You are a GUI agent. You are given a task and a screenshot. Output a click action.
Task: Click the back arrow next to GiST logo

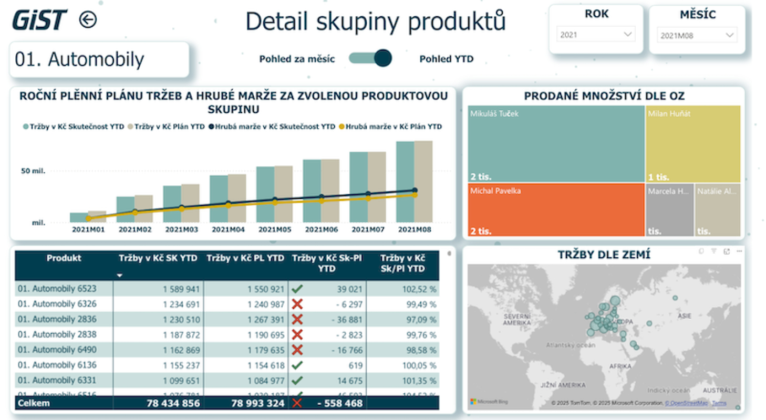point(88,20)
